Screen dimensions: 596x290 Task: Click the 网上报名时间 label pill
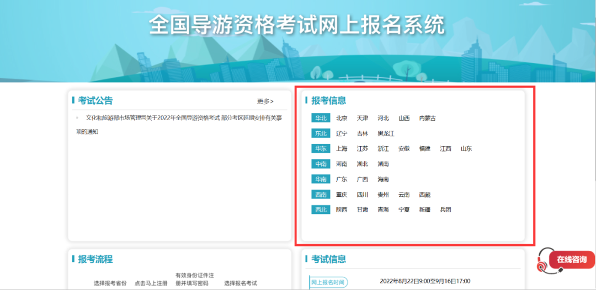click(328, 282)
